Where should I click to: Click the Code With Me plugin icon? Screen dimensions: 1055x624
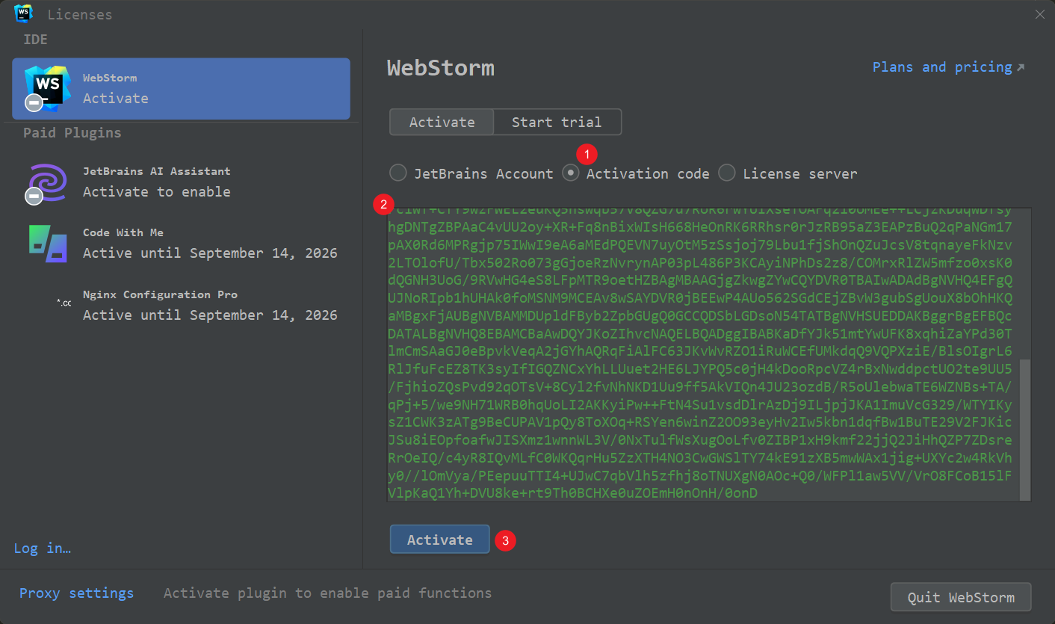point(48,244)
